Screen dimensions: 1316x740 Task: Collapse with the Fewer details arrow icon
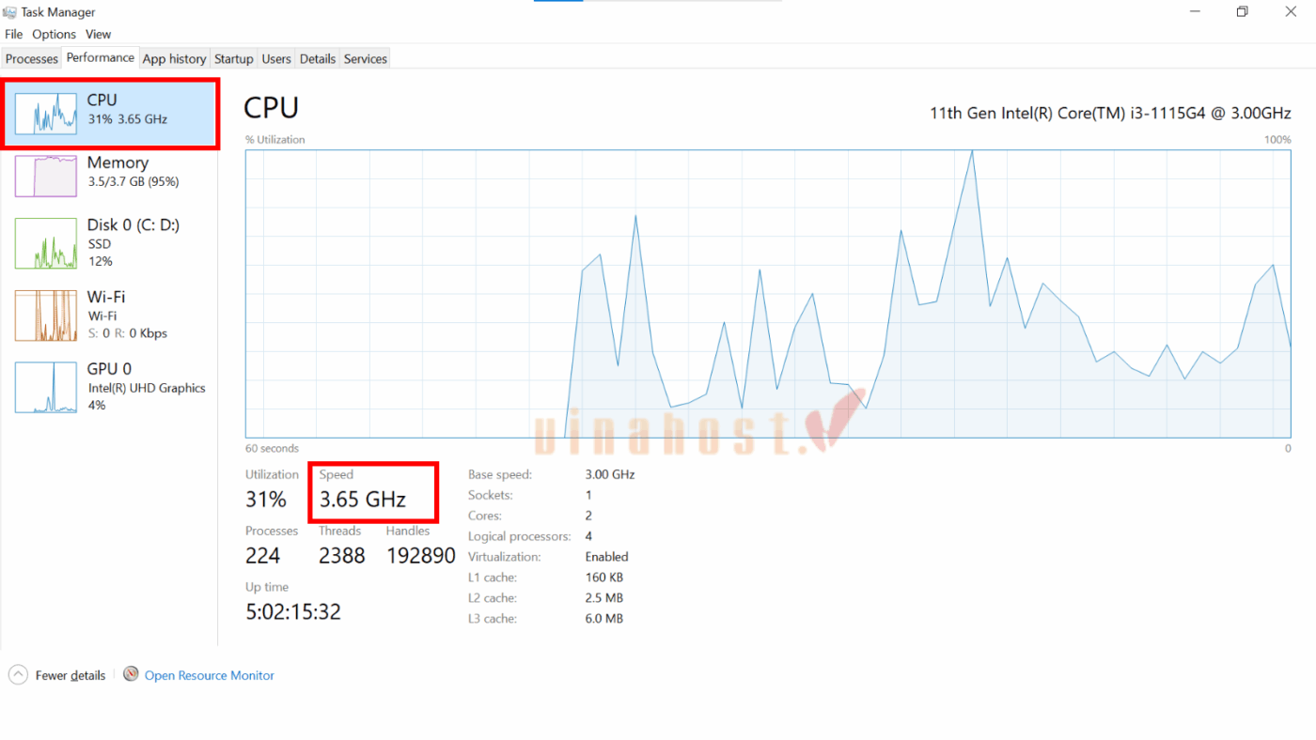pos(18,674)
